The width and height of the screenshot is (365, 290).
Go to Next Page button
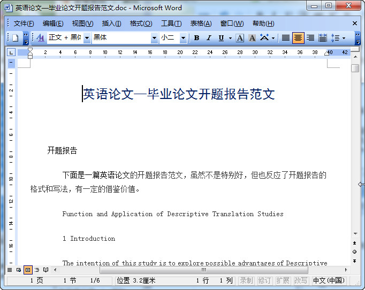point(354,261)
